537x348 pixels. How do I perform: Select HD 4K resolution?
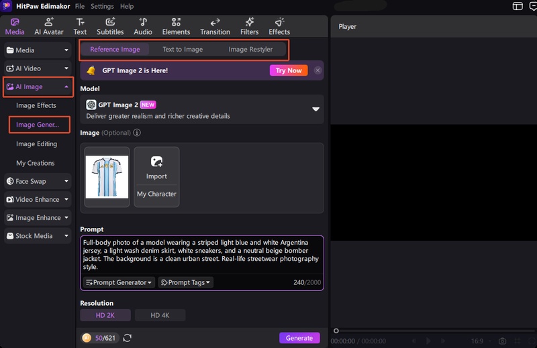coord(160,315)
